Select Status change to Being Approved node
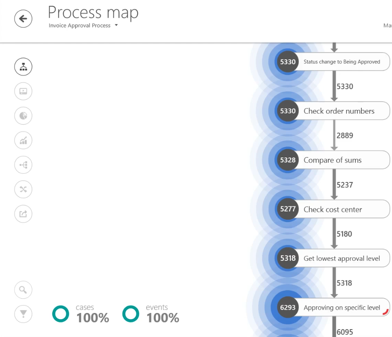392x337 pixels. click(341, 62)
